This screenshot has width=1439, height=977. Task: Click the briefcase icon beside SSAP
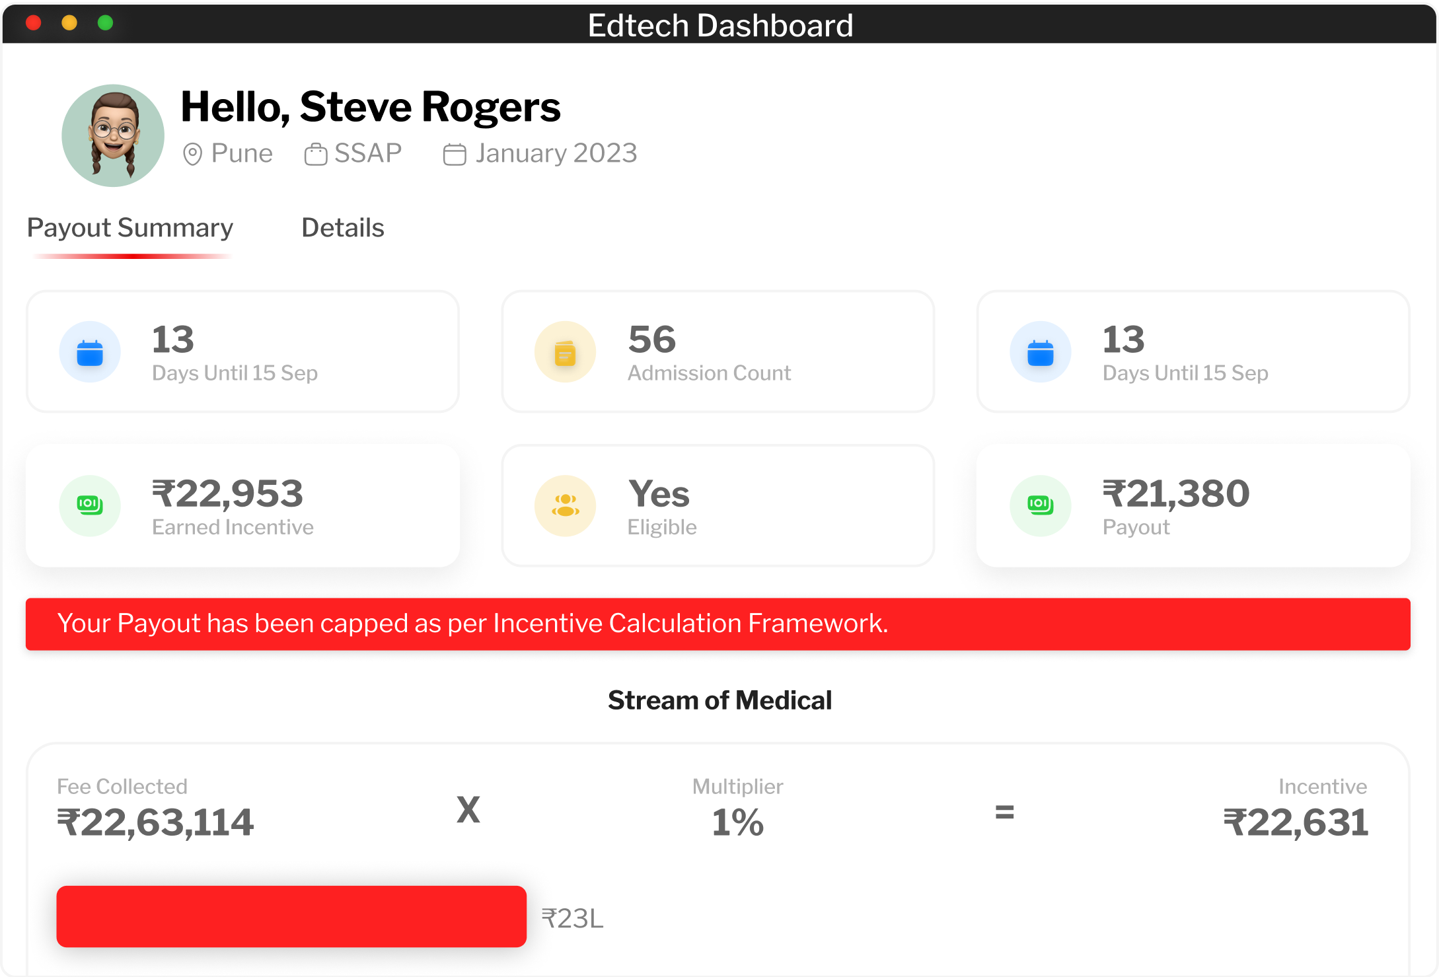pyautogui.click(x=316, y=155)
